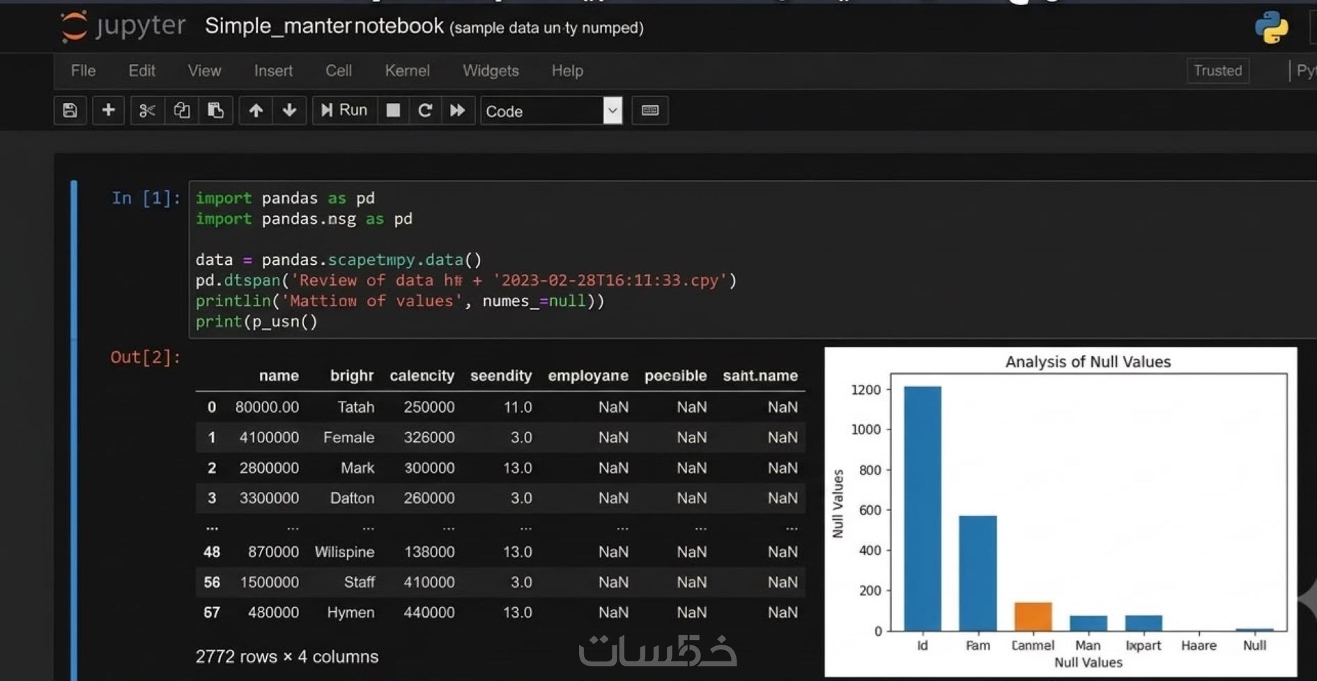
Task: Open the Insert menu
Action: click(x=273, y=70)
